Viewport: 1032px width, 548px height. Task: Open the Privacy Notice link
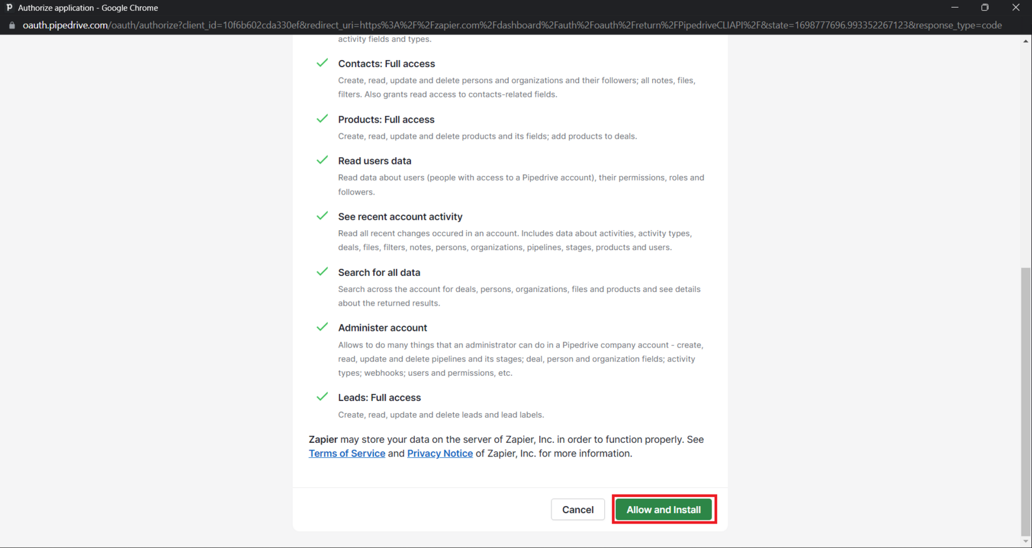coord(440,453)
